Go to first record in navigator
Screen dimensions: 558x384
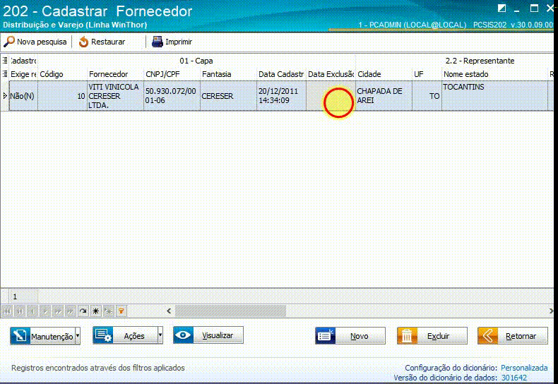click(x=7, y=311)
